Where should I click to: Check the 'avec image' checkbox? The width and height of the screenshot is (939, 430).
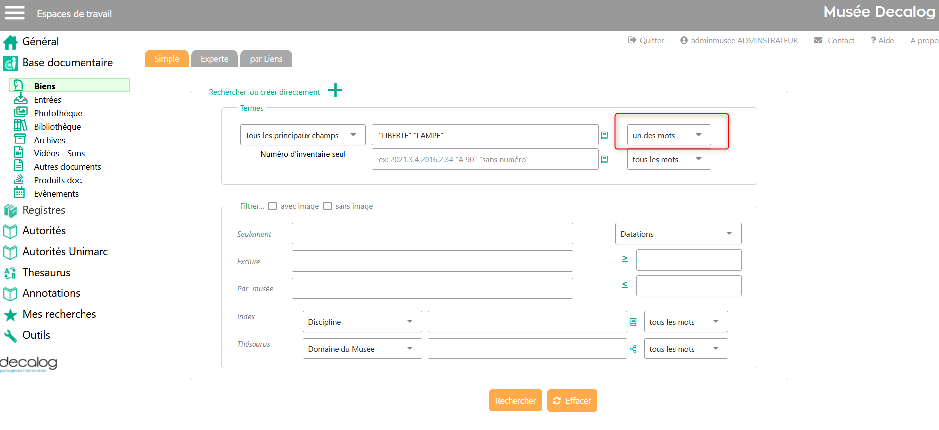click(x=272, y=206)
